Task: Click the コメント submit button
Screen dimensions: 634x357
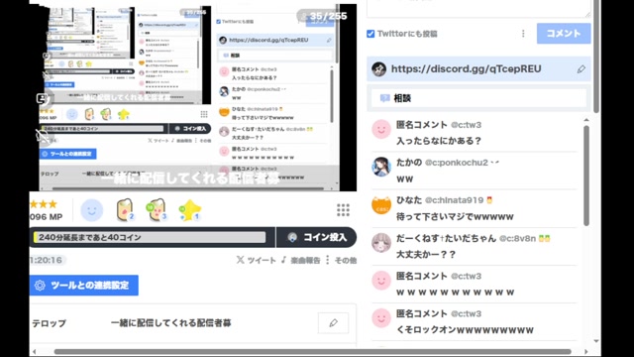Action: (564, 33)
